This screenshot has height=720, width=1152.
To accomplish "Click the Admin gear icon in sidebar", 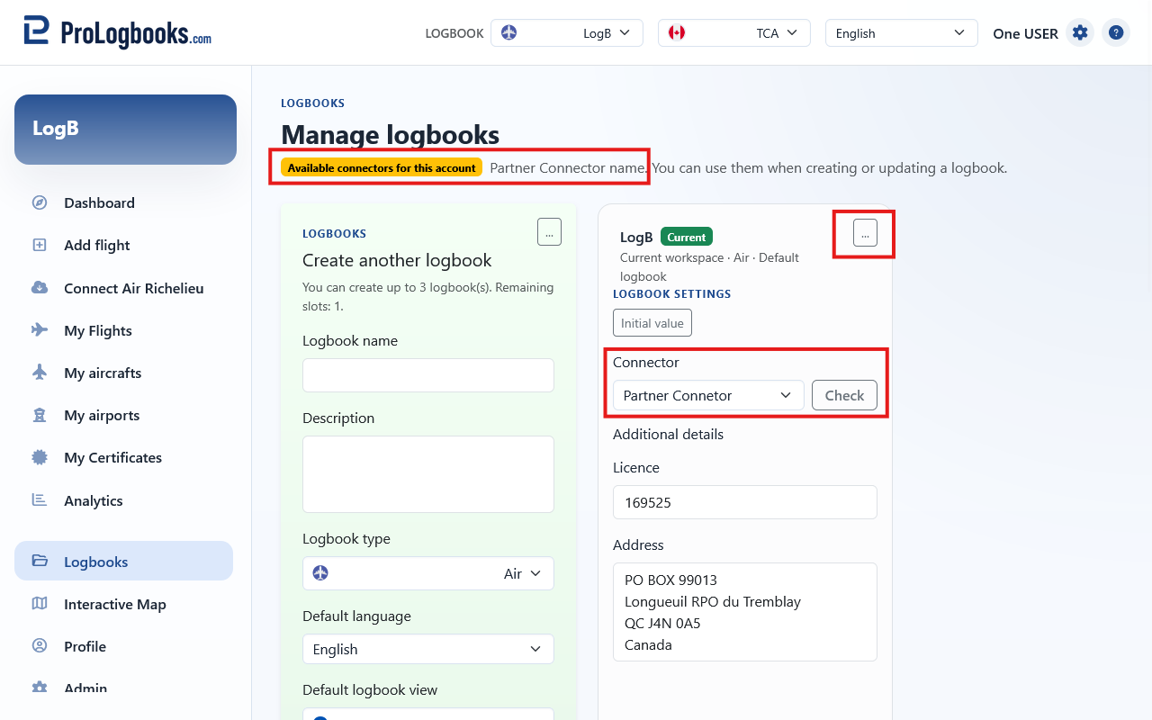I will pyautogui.click(x=40, y=688).
